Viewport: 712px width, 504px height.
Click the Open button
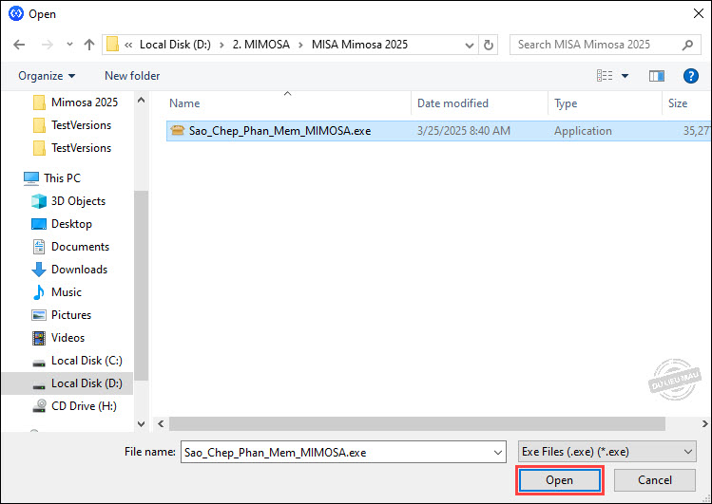click(559, 480)
